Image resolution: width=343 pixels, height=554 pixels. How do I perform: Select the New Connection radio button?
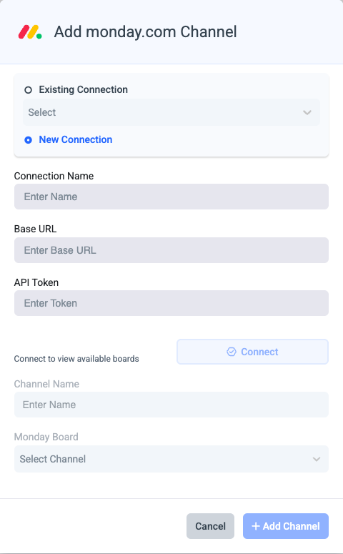click(x=29, y=140)
